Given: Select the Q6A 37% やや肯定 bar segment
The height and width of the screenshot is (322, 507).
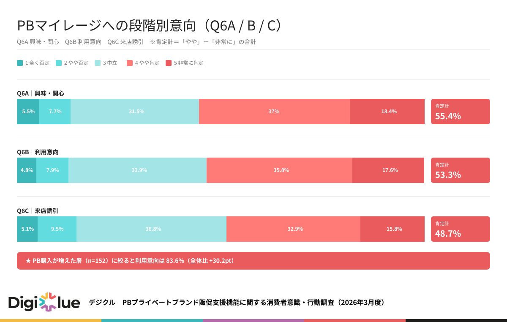Looking at the screenshot, I should (x=274, y=112).
